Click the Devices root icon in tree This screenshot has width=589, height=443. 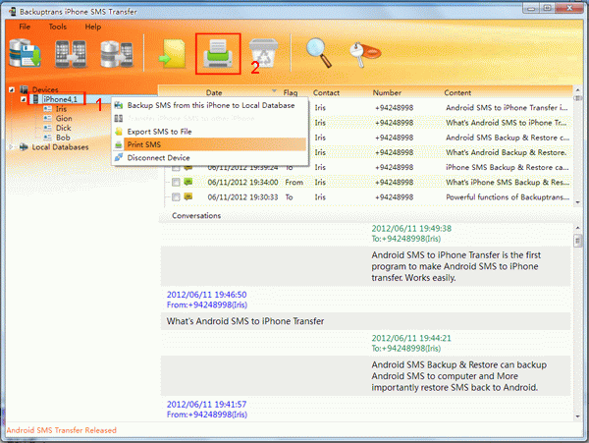tap(24, 89)
